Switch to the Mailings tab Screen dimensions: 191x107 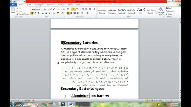click(x=61, y=5)
